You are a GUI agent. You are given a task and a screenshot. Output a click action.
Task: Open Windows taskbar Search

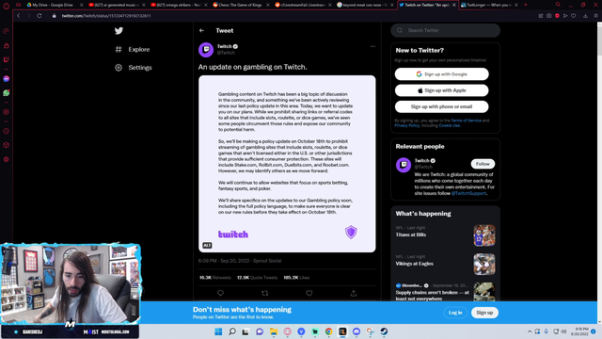click(232, 331)
